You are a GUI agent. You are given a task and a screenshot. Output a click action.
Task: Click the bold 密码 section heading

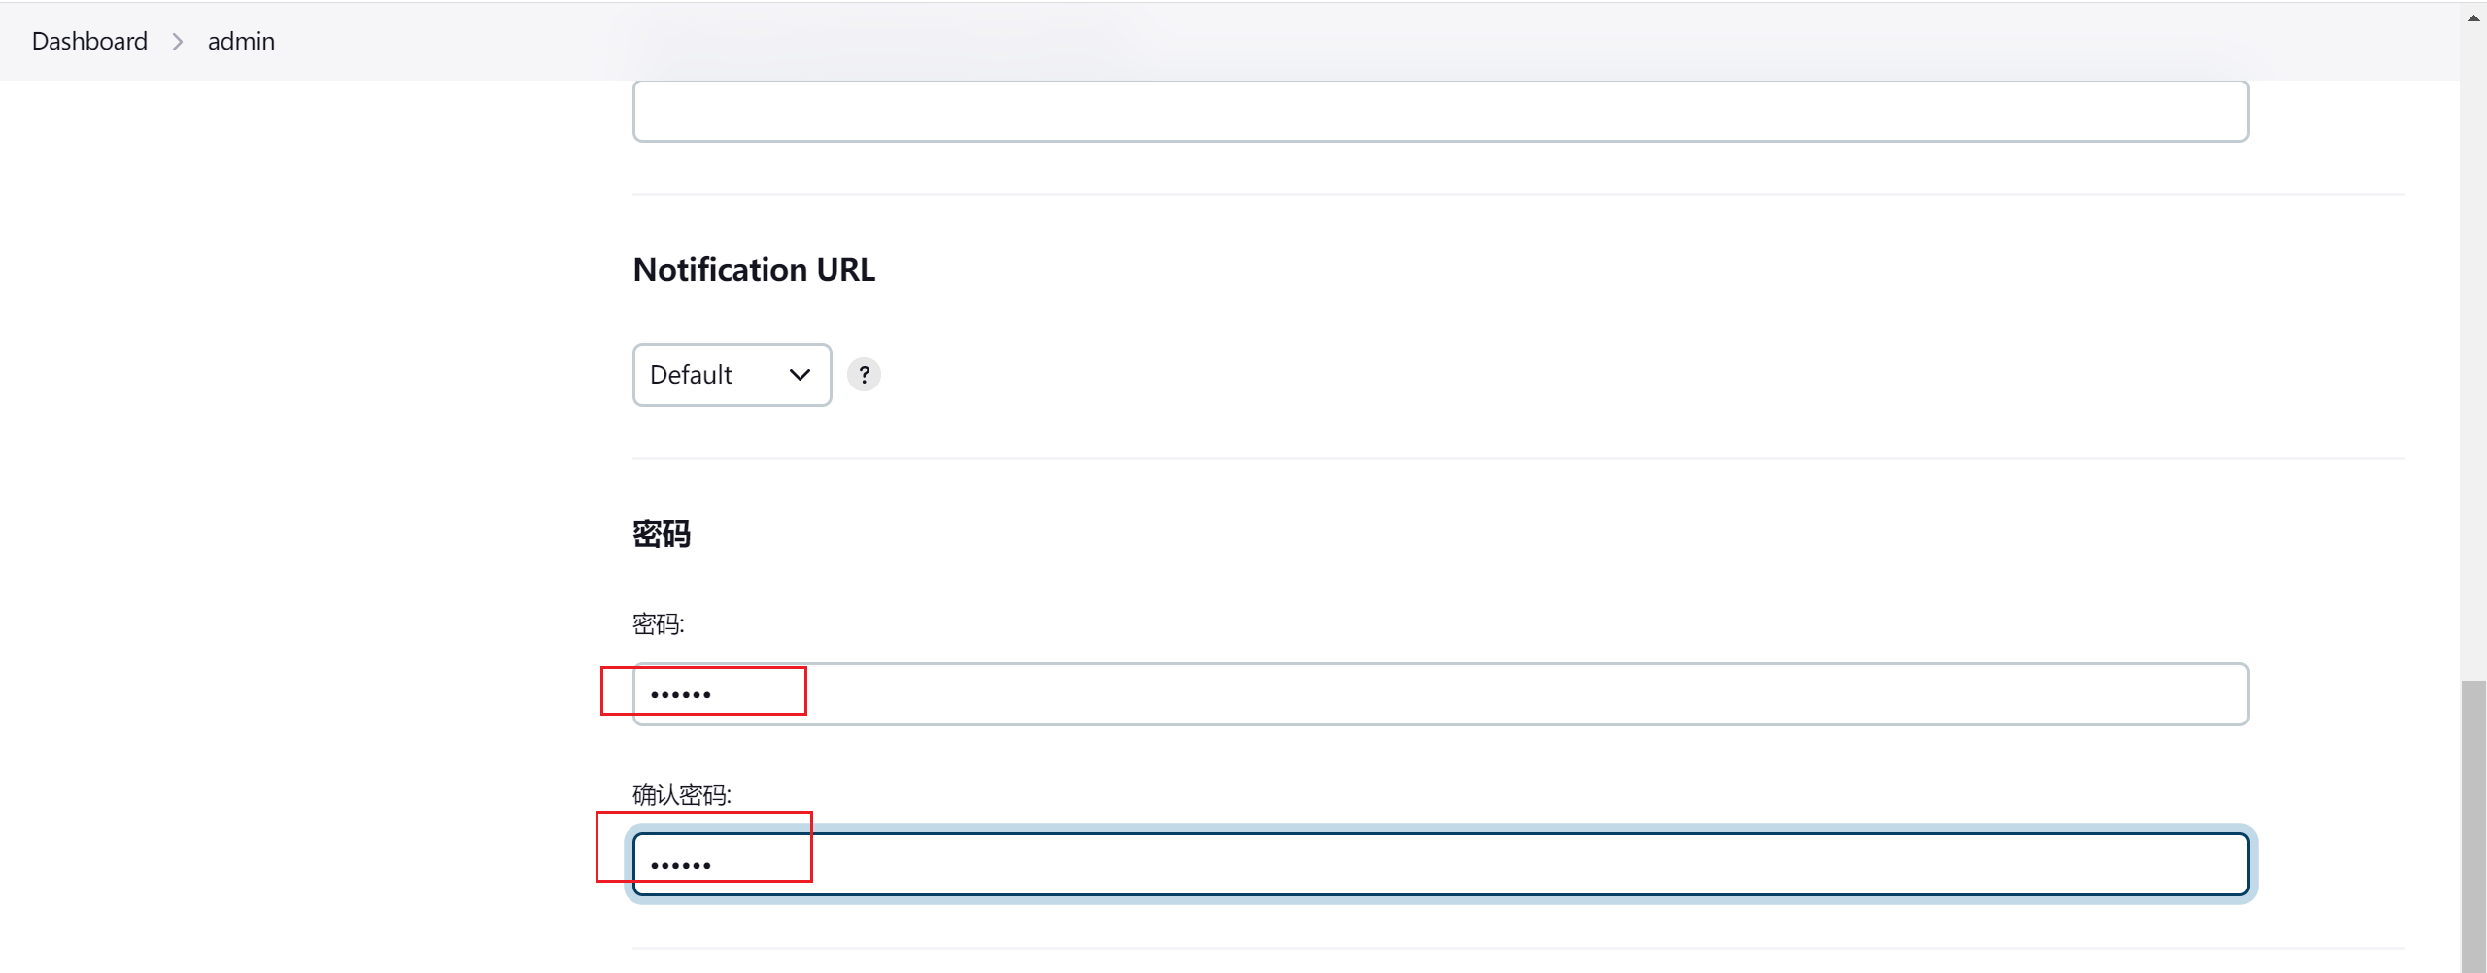click(662, 534)
